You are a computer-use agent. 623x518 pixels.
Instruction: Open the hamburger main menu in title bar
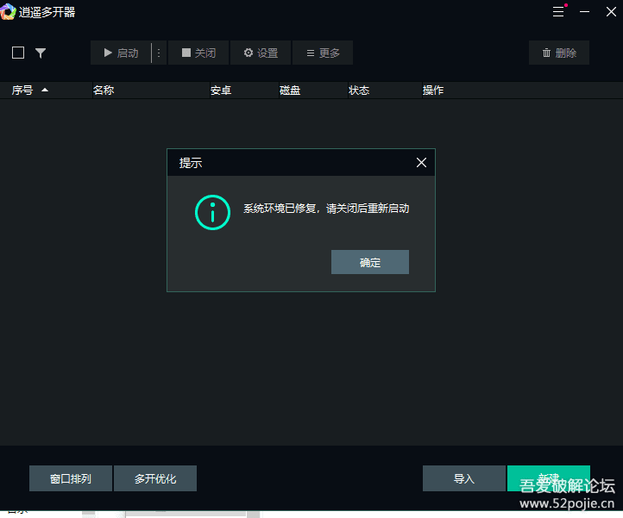(559, 12)
